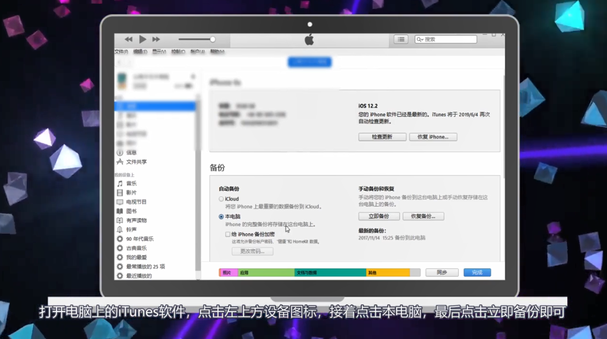Click the list view icon beside search
607x339 pixels.
click(x=400, y=39)
